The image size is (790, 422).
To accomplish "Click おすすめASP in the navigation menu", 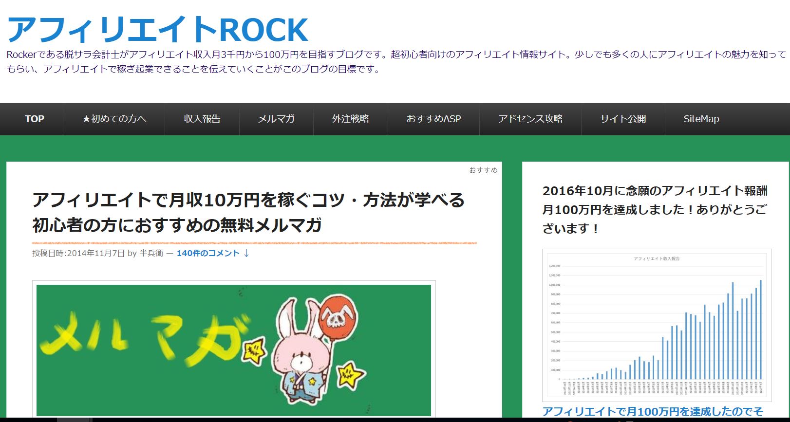I will click(x=433, y=119).
